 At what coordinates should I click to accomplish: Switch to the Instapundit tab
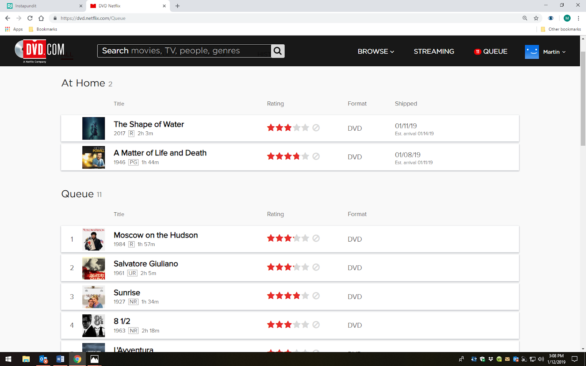tap(43, 6)
